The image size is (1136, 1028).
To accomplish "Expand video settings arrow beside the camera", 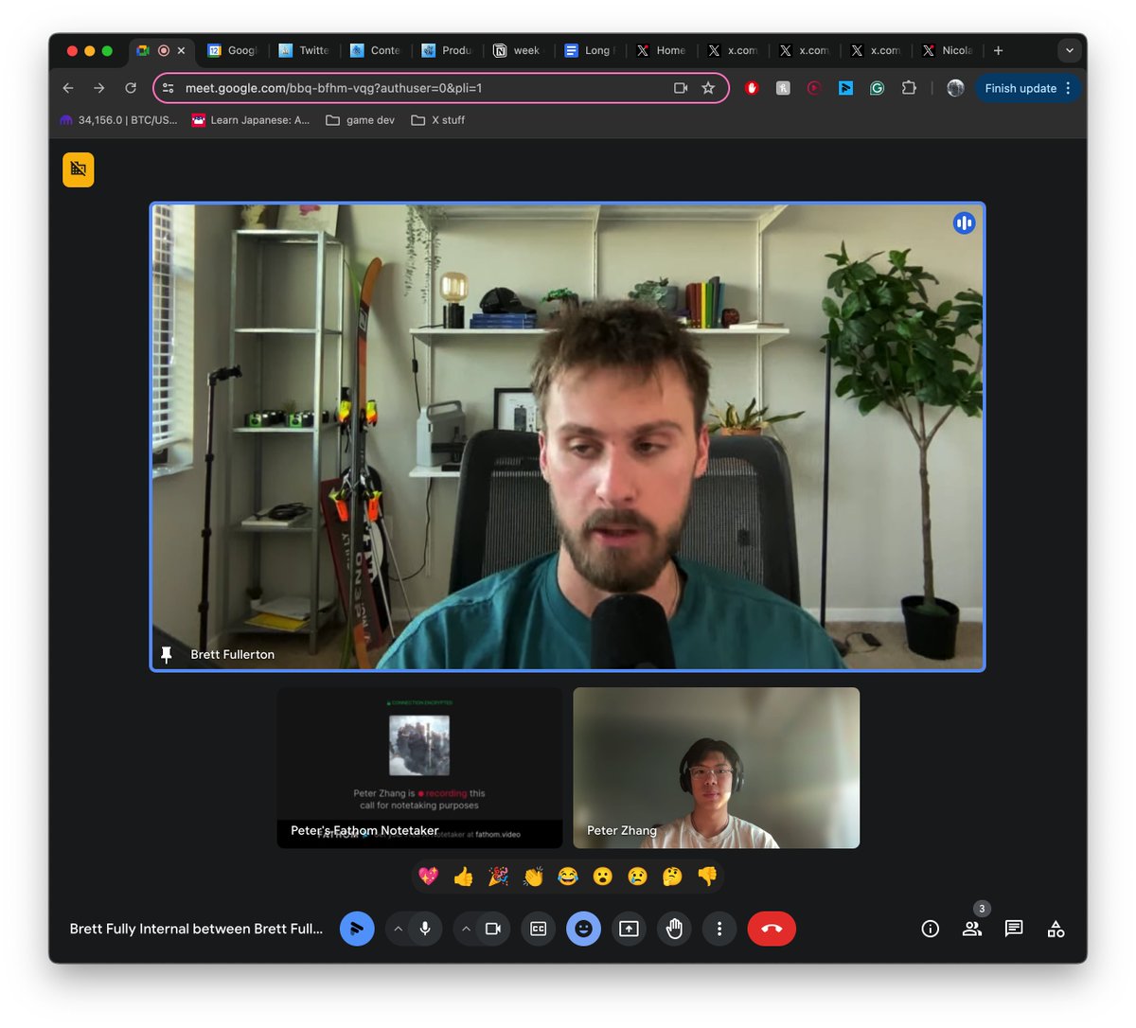I will (x=466, y=929).
